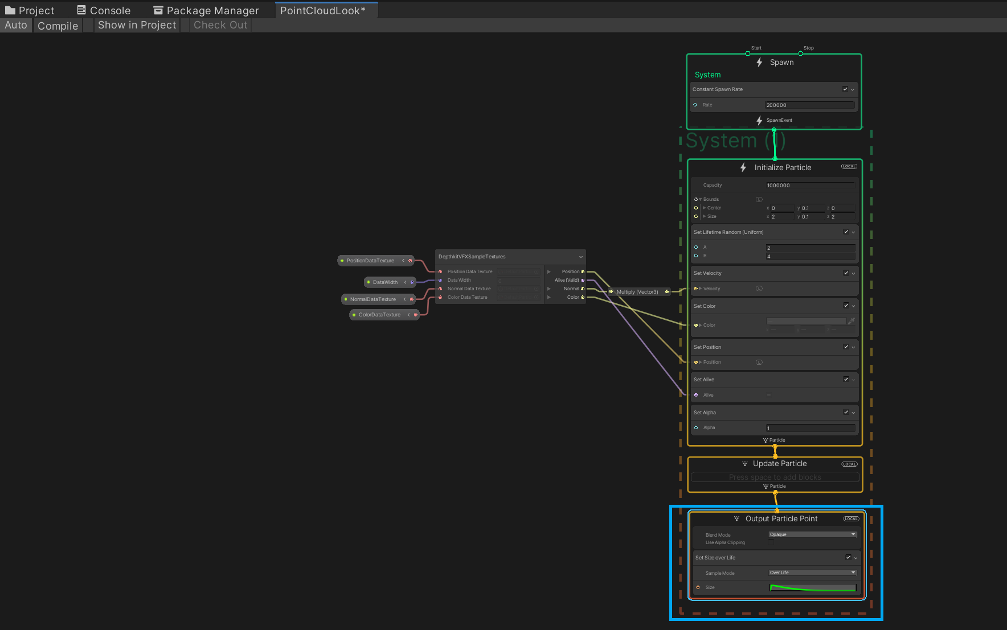Switch to the Console tab

pyautogui.click(x=104, y=10)
